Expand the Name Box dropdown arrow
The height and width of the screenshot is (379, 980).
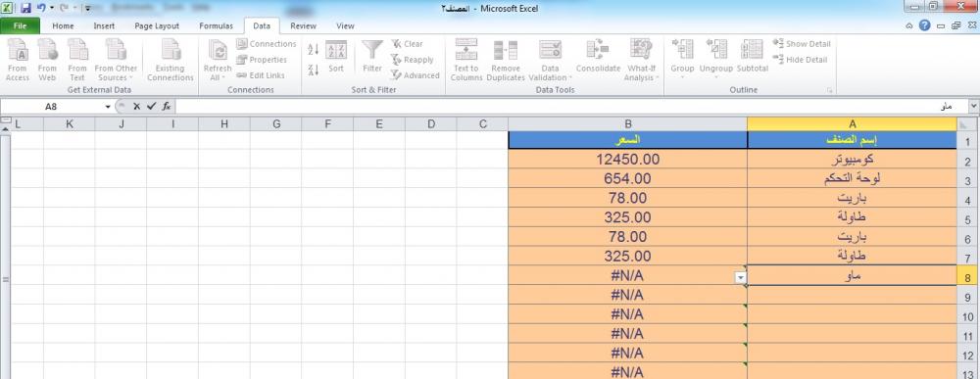point(108,107)
